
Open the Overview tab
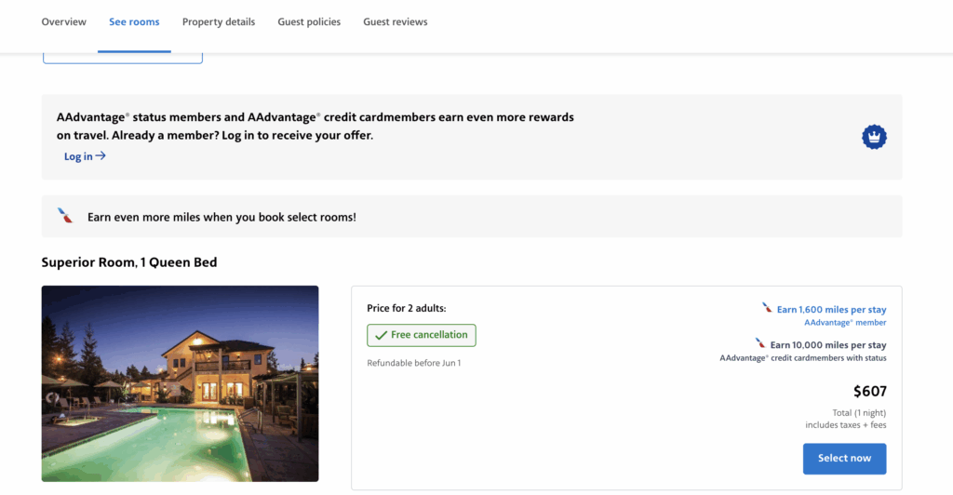point(63,22)
